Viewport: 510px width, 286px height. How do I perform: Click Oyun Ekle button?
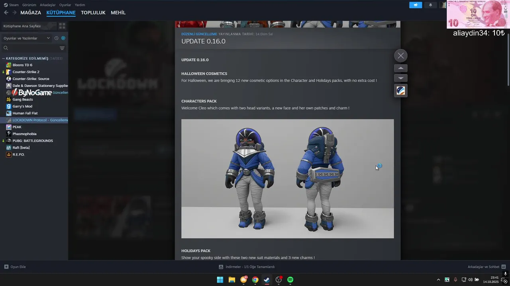(x=15, y=267)
